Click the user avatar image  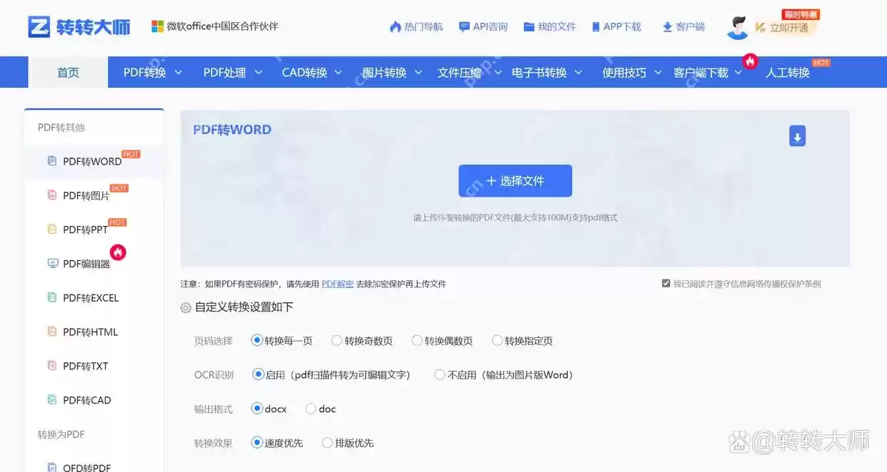pyautogui.click(x=737, y=26)
